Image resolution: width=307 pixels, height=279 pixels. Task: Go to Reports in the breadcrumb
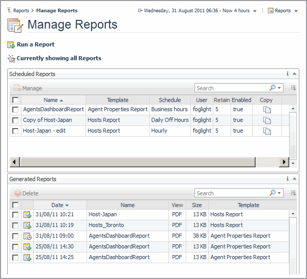21,11
